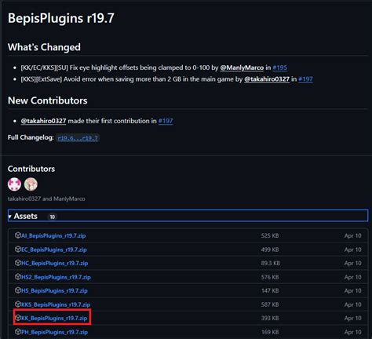Click 147 KB size of HS zip
Screen dimensions: 372x339
click(270, 290)
